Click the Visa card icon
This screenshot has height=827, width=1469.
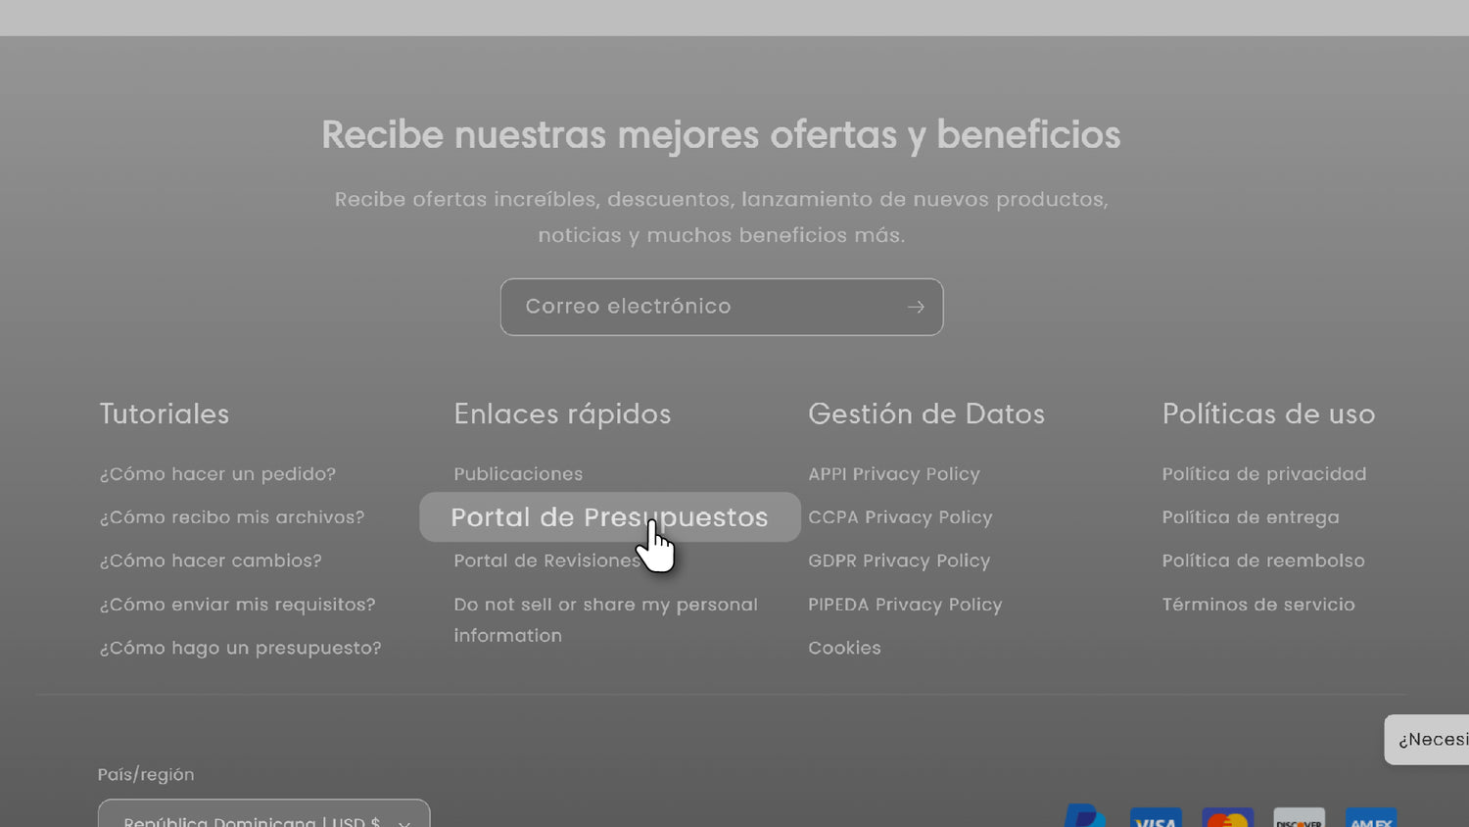pos(1156,818)
